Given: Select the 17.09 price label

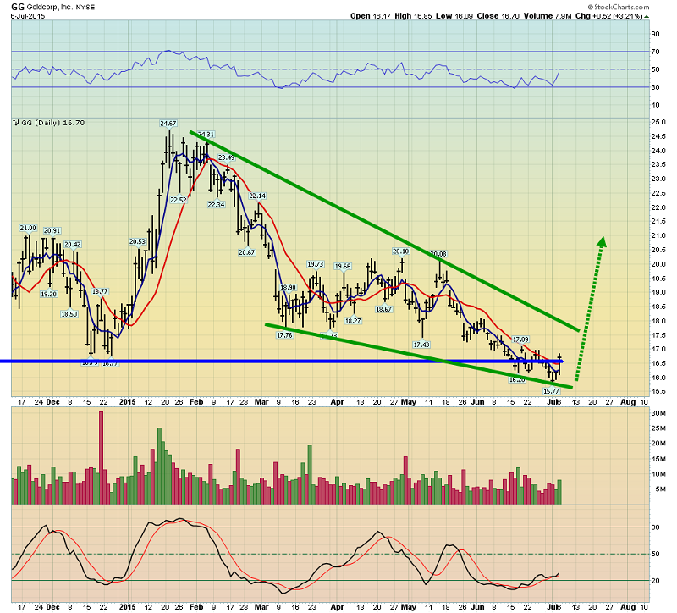Looking at the screenshot, I should point(520,340).
